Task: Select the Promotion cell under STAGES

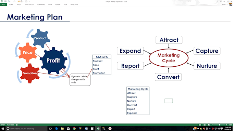Action: click(x=102, y=73)
